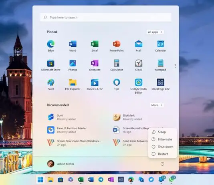This screenshot has width=214, height=185.
Task: Open Word from the taskbar
Action: point(91,179)
